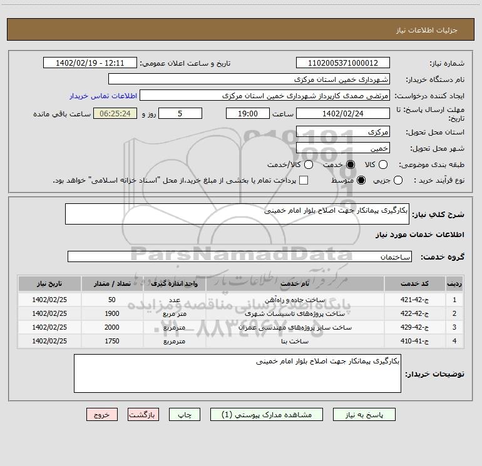The height and width of the screenshot is (466, 482).
Task: Click the شرح کلی نیاز description box
Action: 237,214
